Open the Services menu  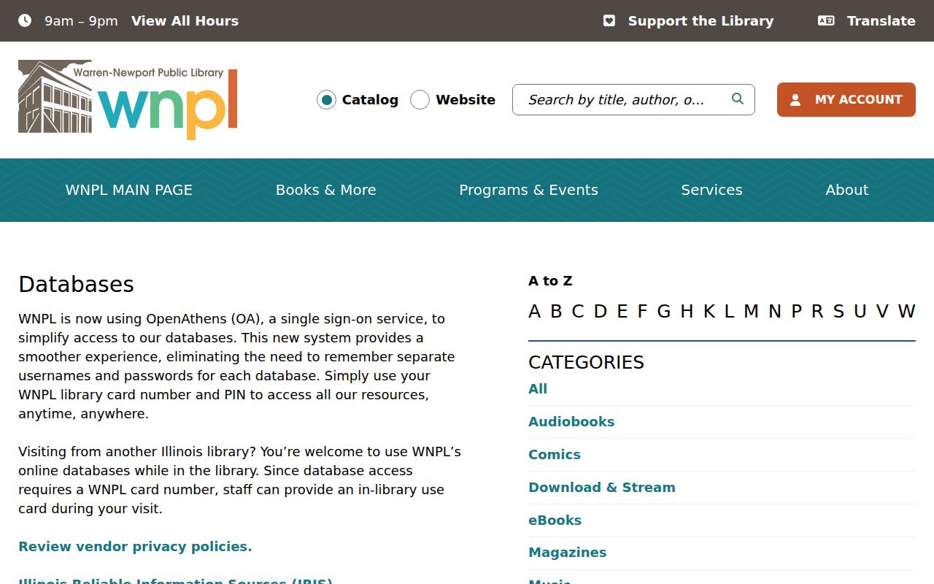point(711,190)
